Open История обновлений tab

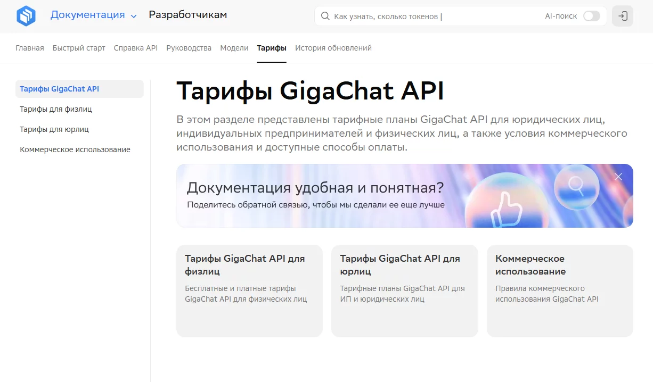point(333,48)
